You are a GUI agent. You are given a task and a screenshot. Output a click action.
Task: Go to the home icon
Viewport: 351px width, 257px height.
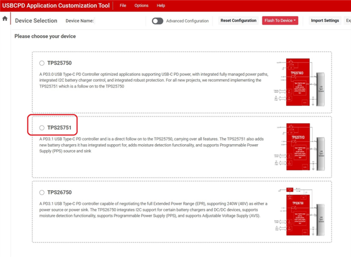click(x=5, y=19)
